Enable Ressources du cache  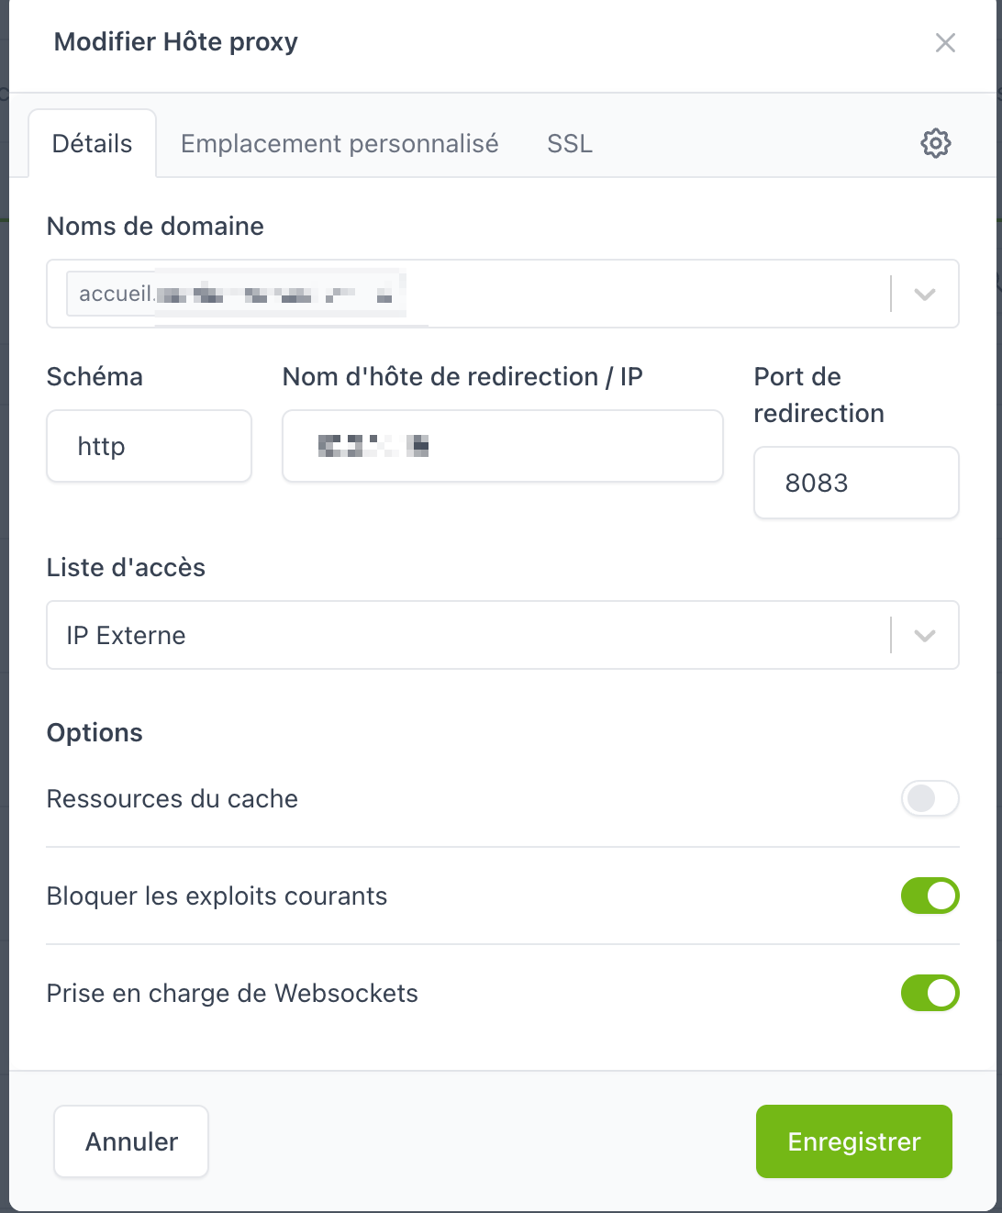coord(930,799)
